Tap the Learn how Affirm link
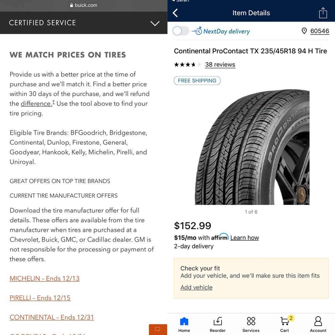Screen dimensions: 335x335 click(245, 238)
